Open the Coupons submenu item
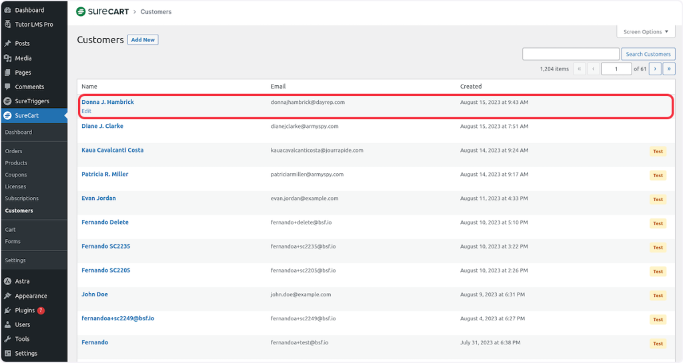 16,175
